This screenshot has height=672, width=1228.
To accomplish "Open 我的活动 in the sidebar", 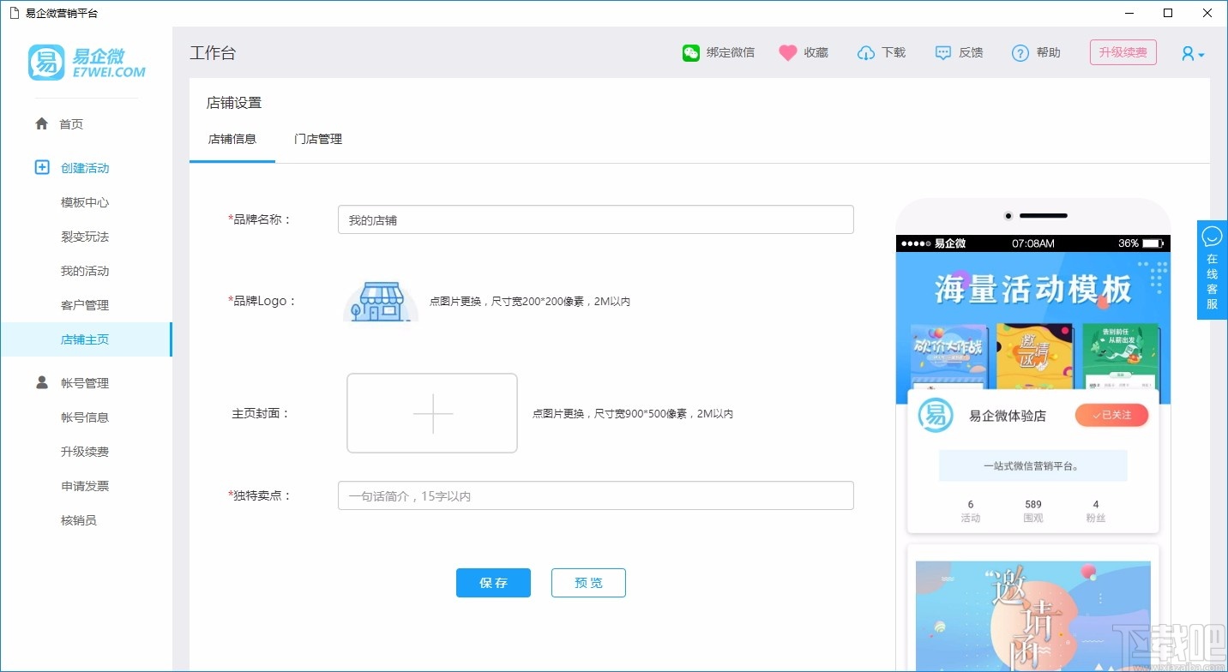I will [x=85, y=271].
